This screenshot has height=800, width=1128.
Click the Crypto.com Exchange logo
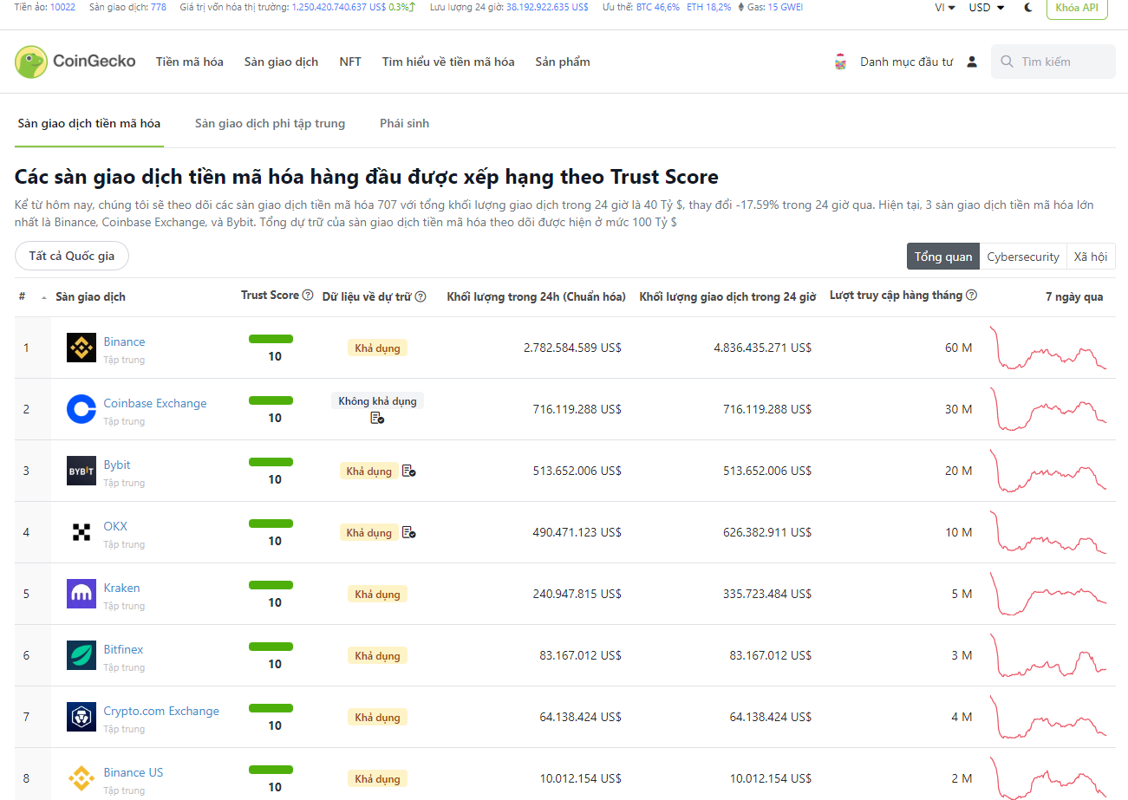click(x=82, y=717)
